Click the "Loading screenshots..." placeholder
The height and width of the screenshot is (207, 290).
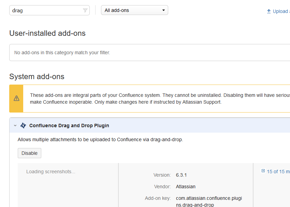(x=51, y=172)
